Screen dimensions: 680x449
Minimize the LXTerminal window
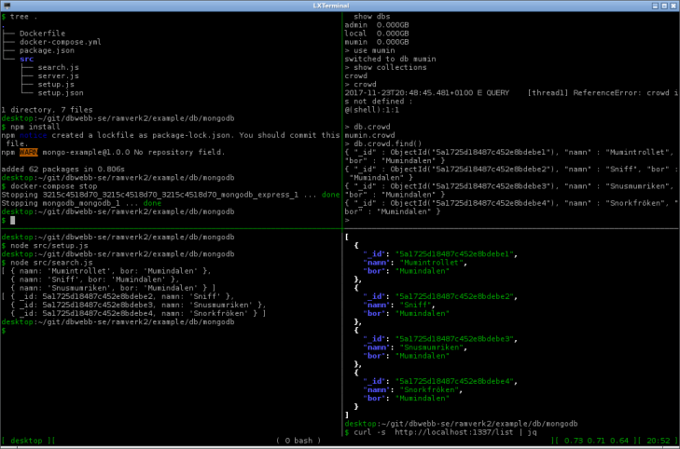(x=655, y=6)
